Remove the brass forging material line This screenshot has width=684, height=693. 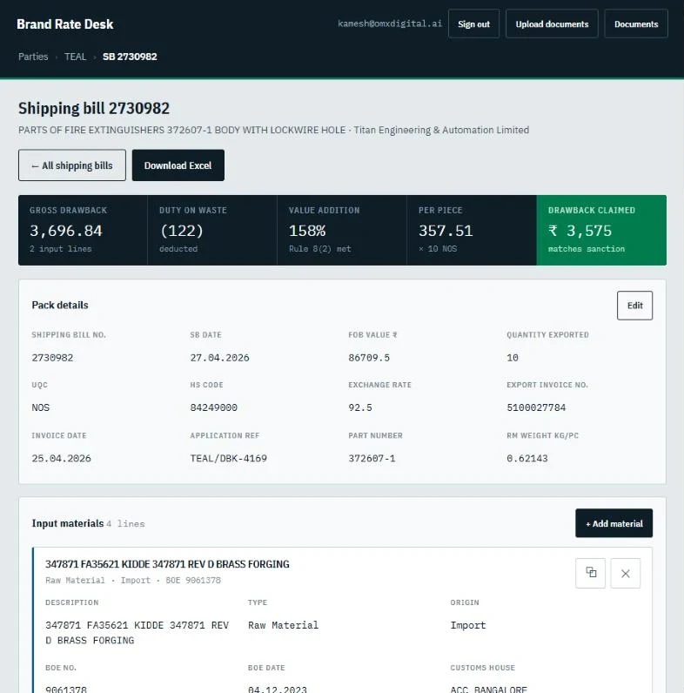pos(625,573)
